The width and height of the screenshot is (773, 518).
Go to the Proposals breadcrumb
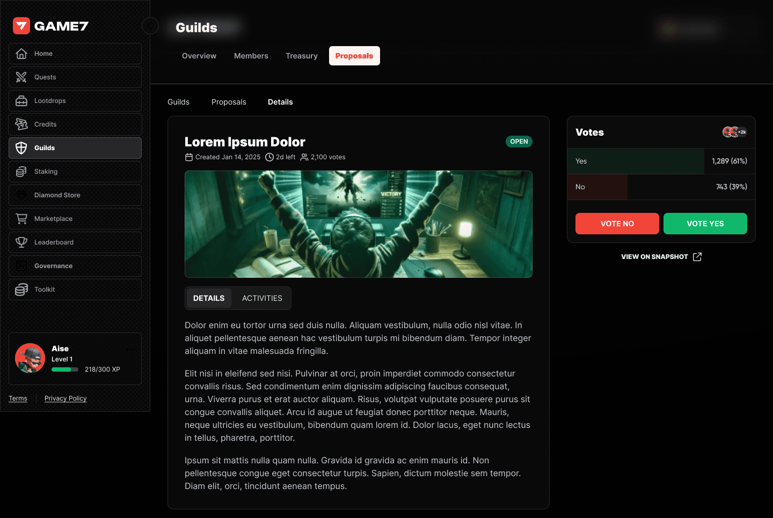229,102
